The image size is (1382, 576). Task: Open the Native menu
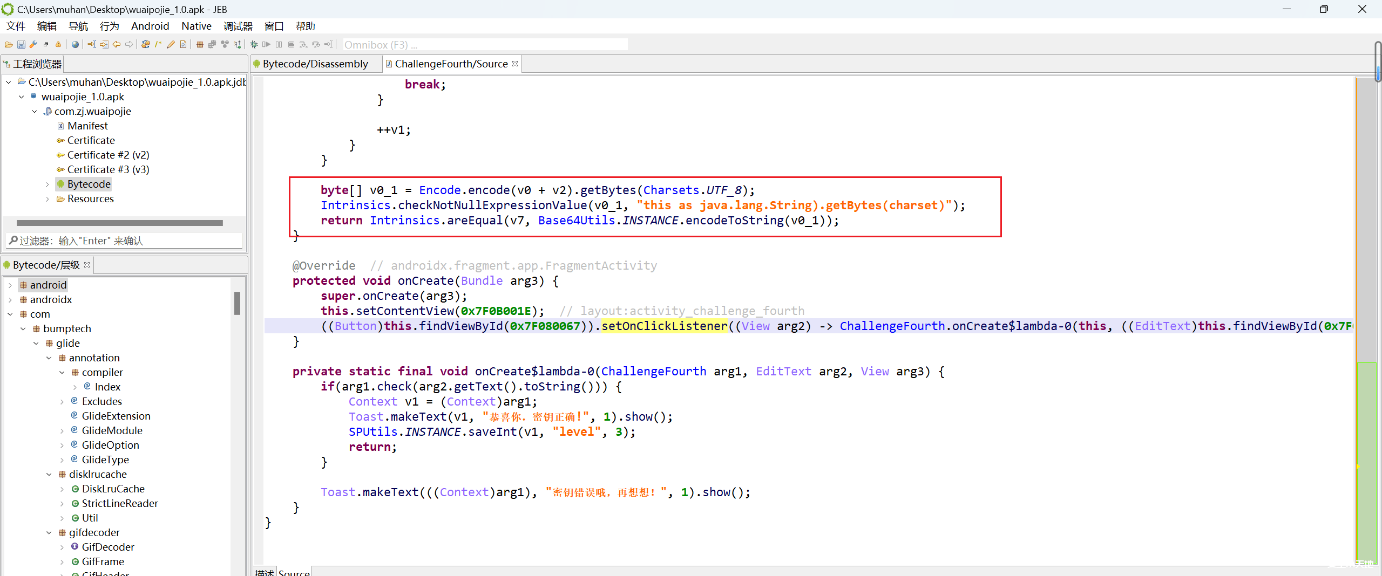[x=196, y=26]
